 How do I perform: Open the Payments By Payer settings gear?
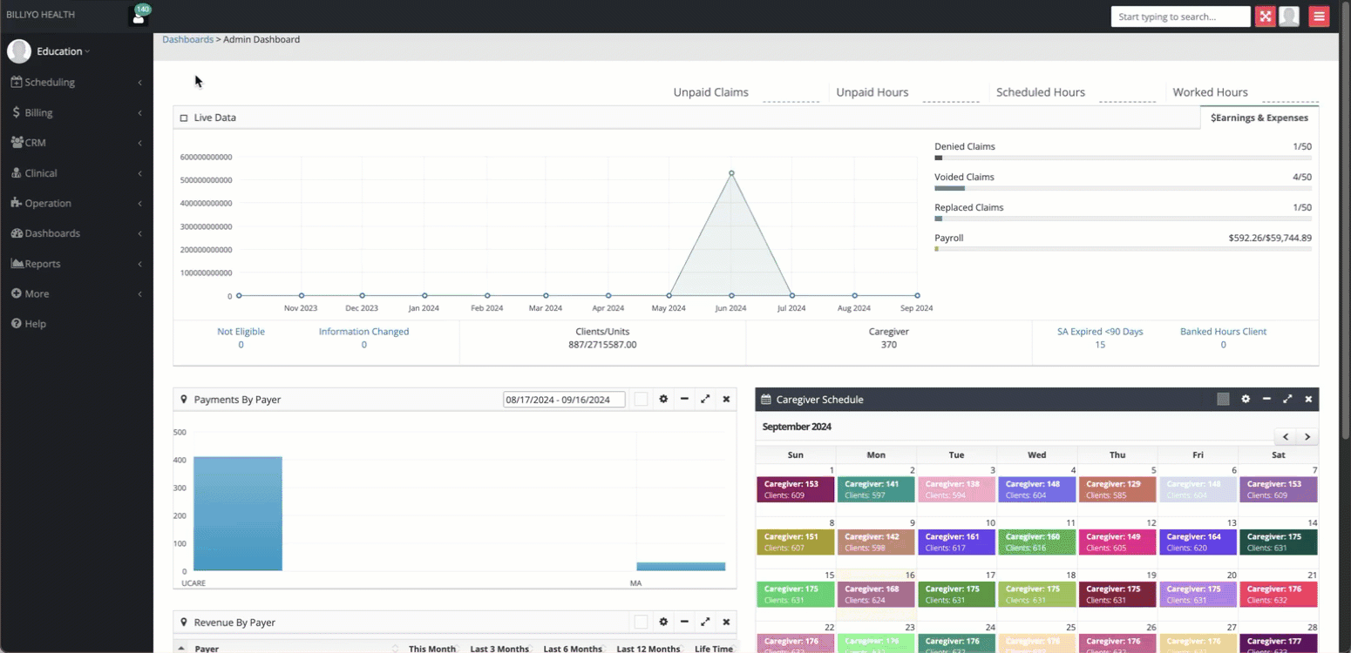(x=663, y=399)
